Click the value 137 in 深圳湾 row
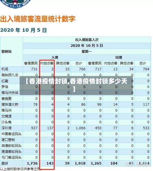The image size is (153, 171). [x=50, y=128]
